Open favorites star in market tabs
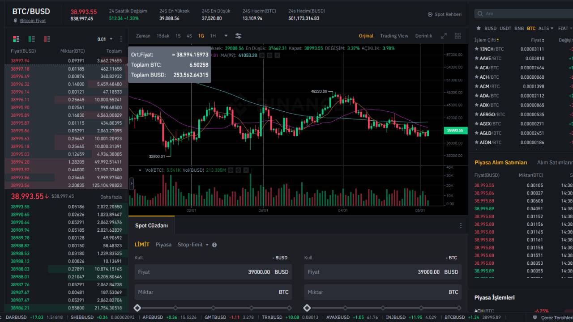Viewport: 573px width, 322px height. click(x=479, y=28)
